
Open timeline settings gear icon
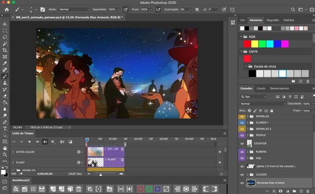[x=53, y=142]
